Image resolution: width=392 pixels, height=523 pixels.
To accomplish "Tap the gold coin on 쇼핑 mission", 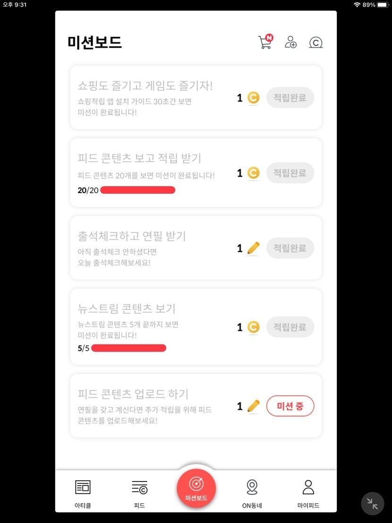I will 254,98.
